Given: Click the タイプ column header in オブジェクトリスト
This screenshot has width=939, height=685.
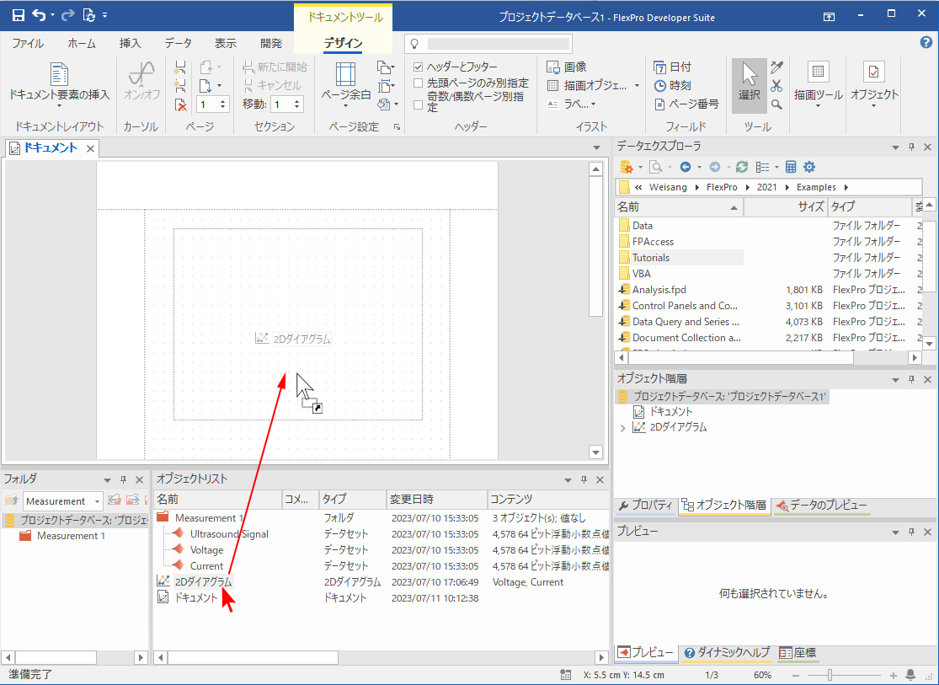Looking at the screenshot, I should pyautogui.click(x=352, y=500).
